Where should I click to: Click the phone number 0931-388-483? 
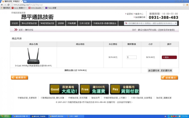[164, 18]
